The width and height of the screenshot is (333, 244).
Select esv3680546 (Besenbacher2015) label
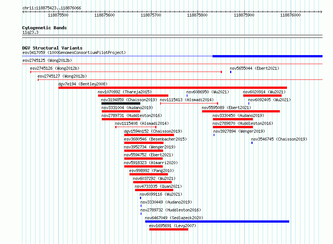(155, 139)
